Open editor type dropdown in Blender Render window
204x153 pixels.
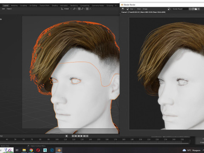[123, 9]
